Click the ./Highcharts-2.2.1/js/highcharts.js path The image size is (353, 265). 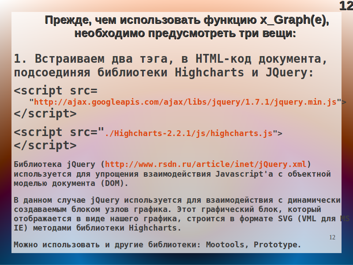(x=189, y=133)
